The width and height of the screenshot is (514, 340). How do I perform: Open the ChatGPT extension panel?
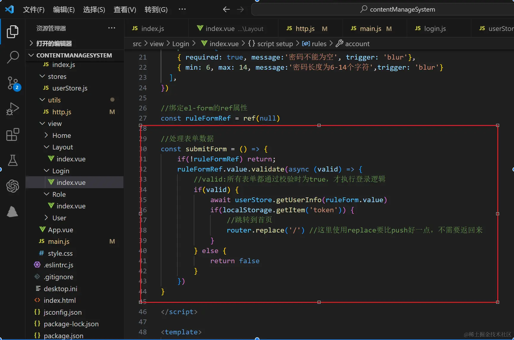pos(13,186)
